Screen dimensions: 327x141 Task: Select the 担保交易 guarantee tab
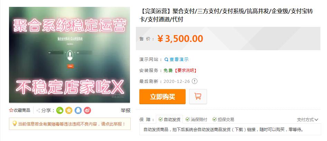point(223,119)
